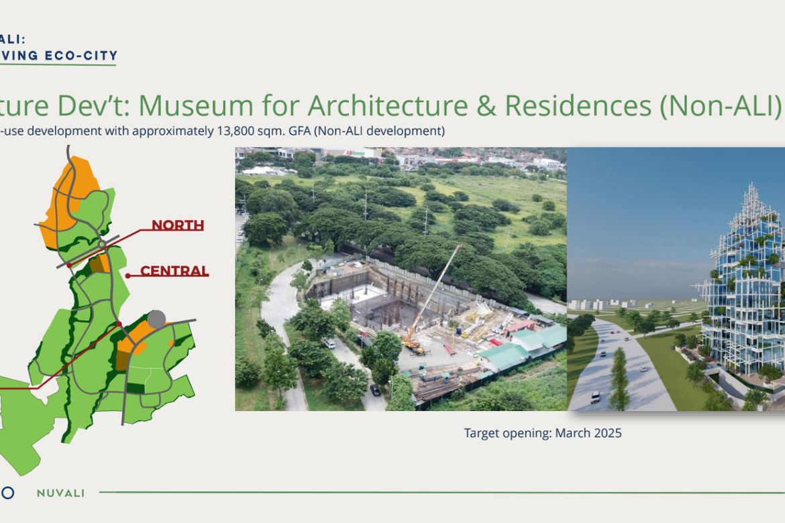Click the NORTH map label

(178, 225)
